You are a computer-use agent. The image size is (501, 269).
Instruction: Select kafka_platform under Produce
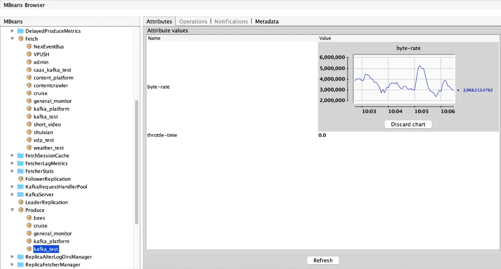pos(51,241)
